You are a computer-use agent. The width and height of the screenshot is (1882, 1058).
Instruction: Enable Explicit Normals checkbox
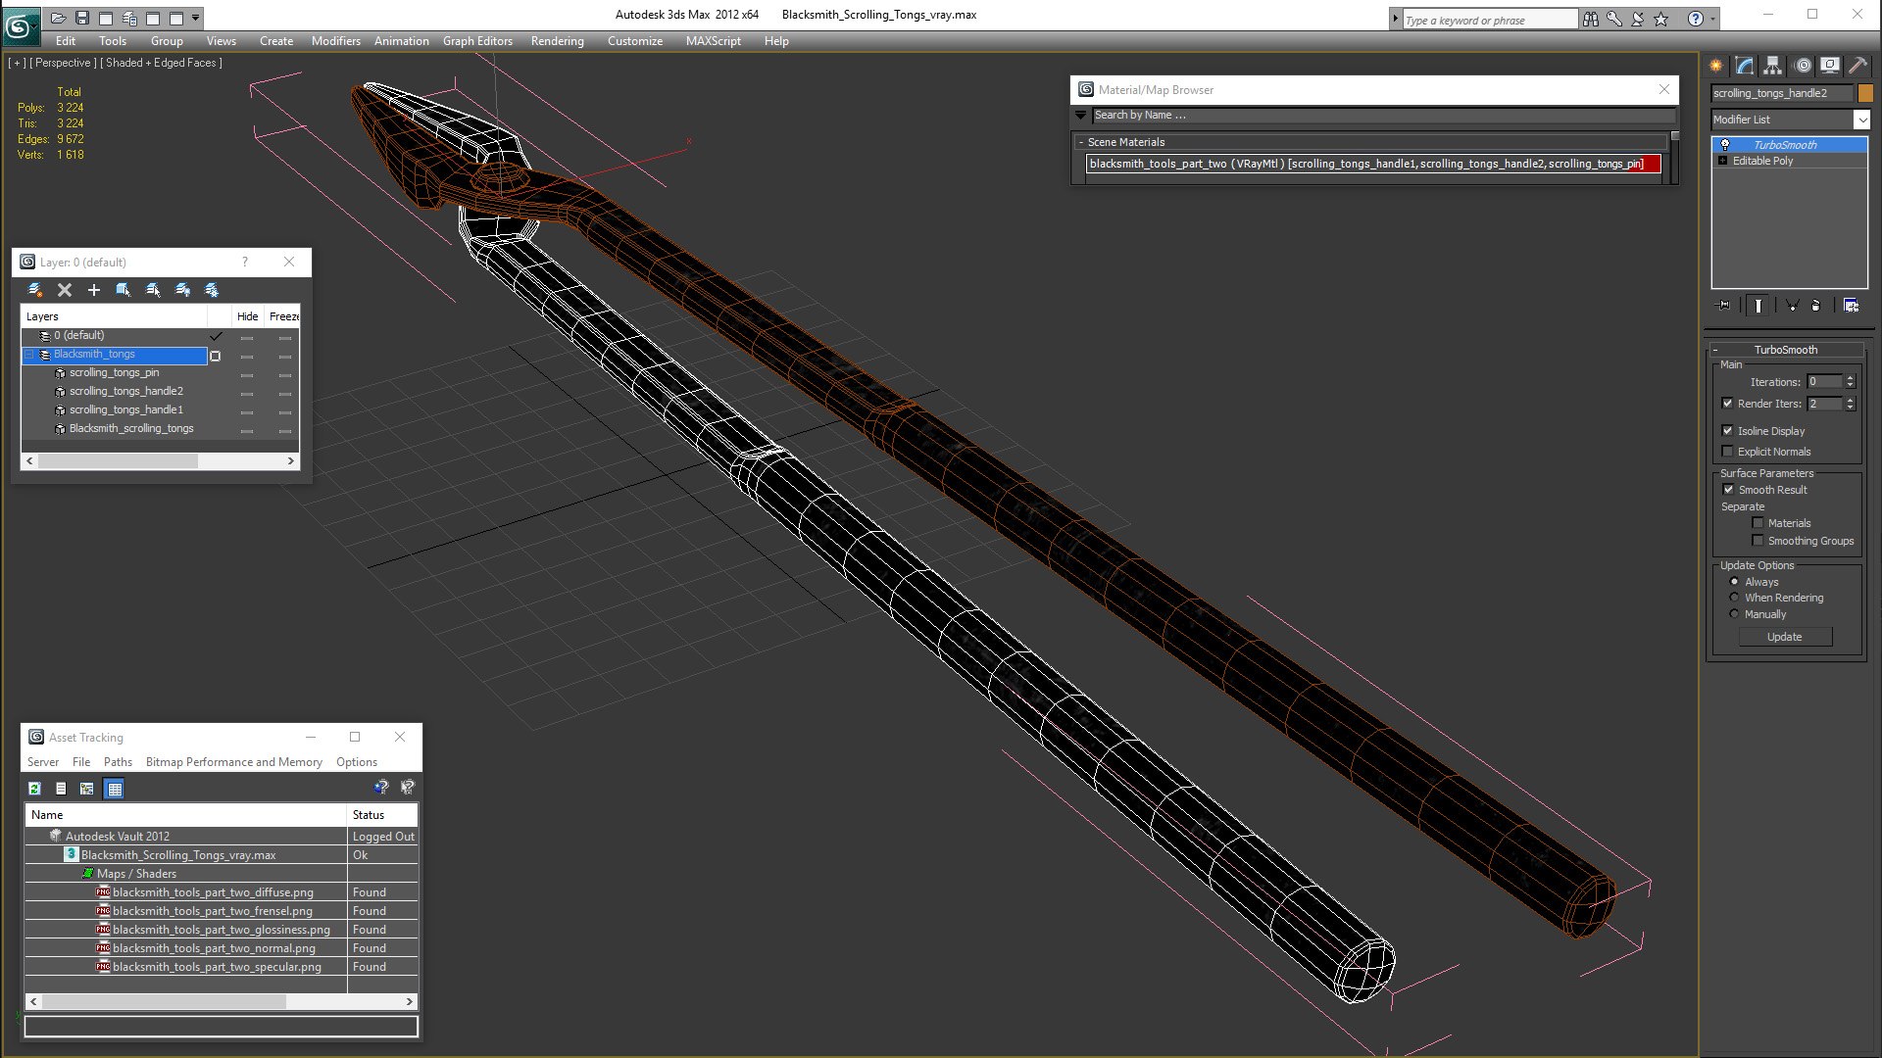(1728, 452)
